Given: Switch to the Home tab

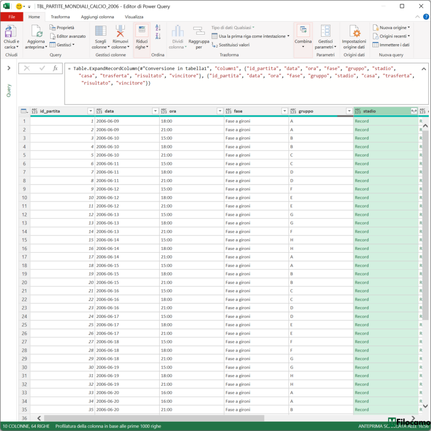Looking at the screenshot, I should pos(34,17).
